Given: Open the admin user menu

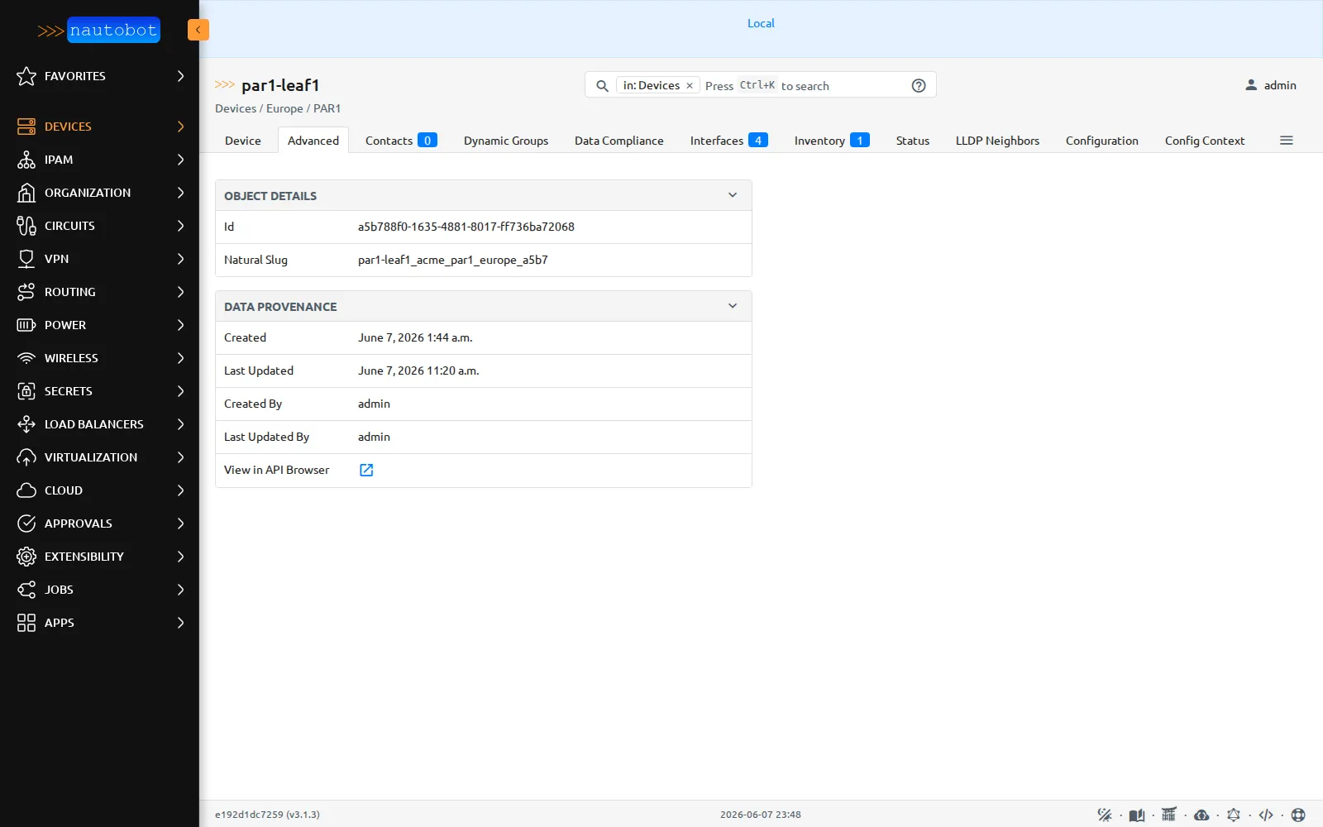Looking at the screenshot, I should point(1271,85).
